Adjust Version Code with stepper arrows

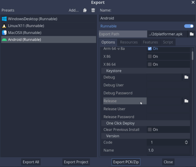click(x=186, y=142)
